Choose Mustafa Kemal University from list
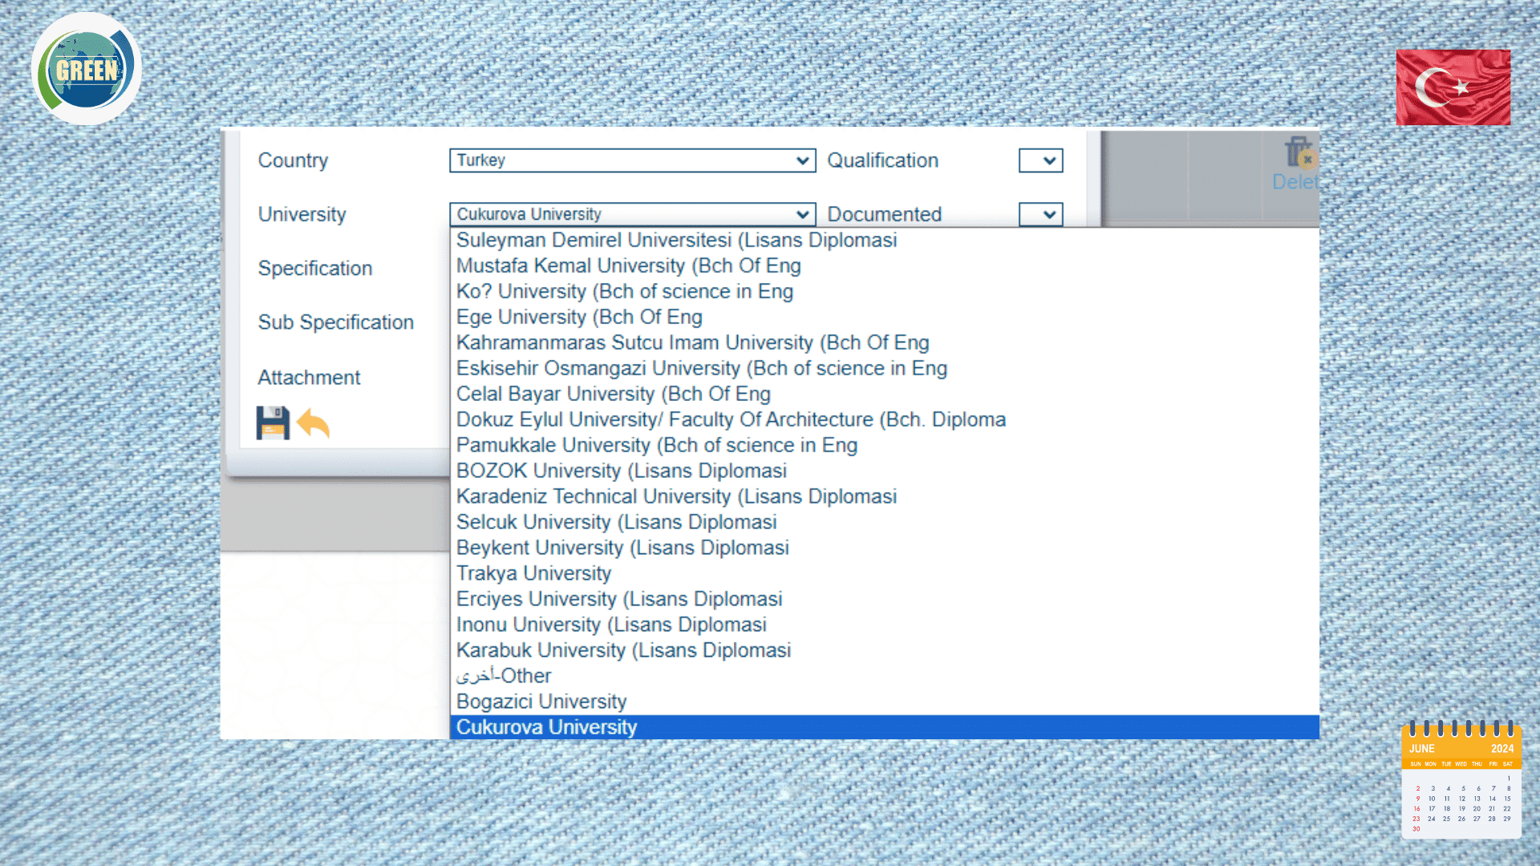Image resolution: width=1540 pixels, height=866 pixels. click(628, 266)
